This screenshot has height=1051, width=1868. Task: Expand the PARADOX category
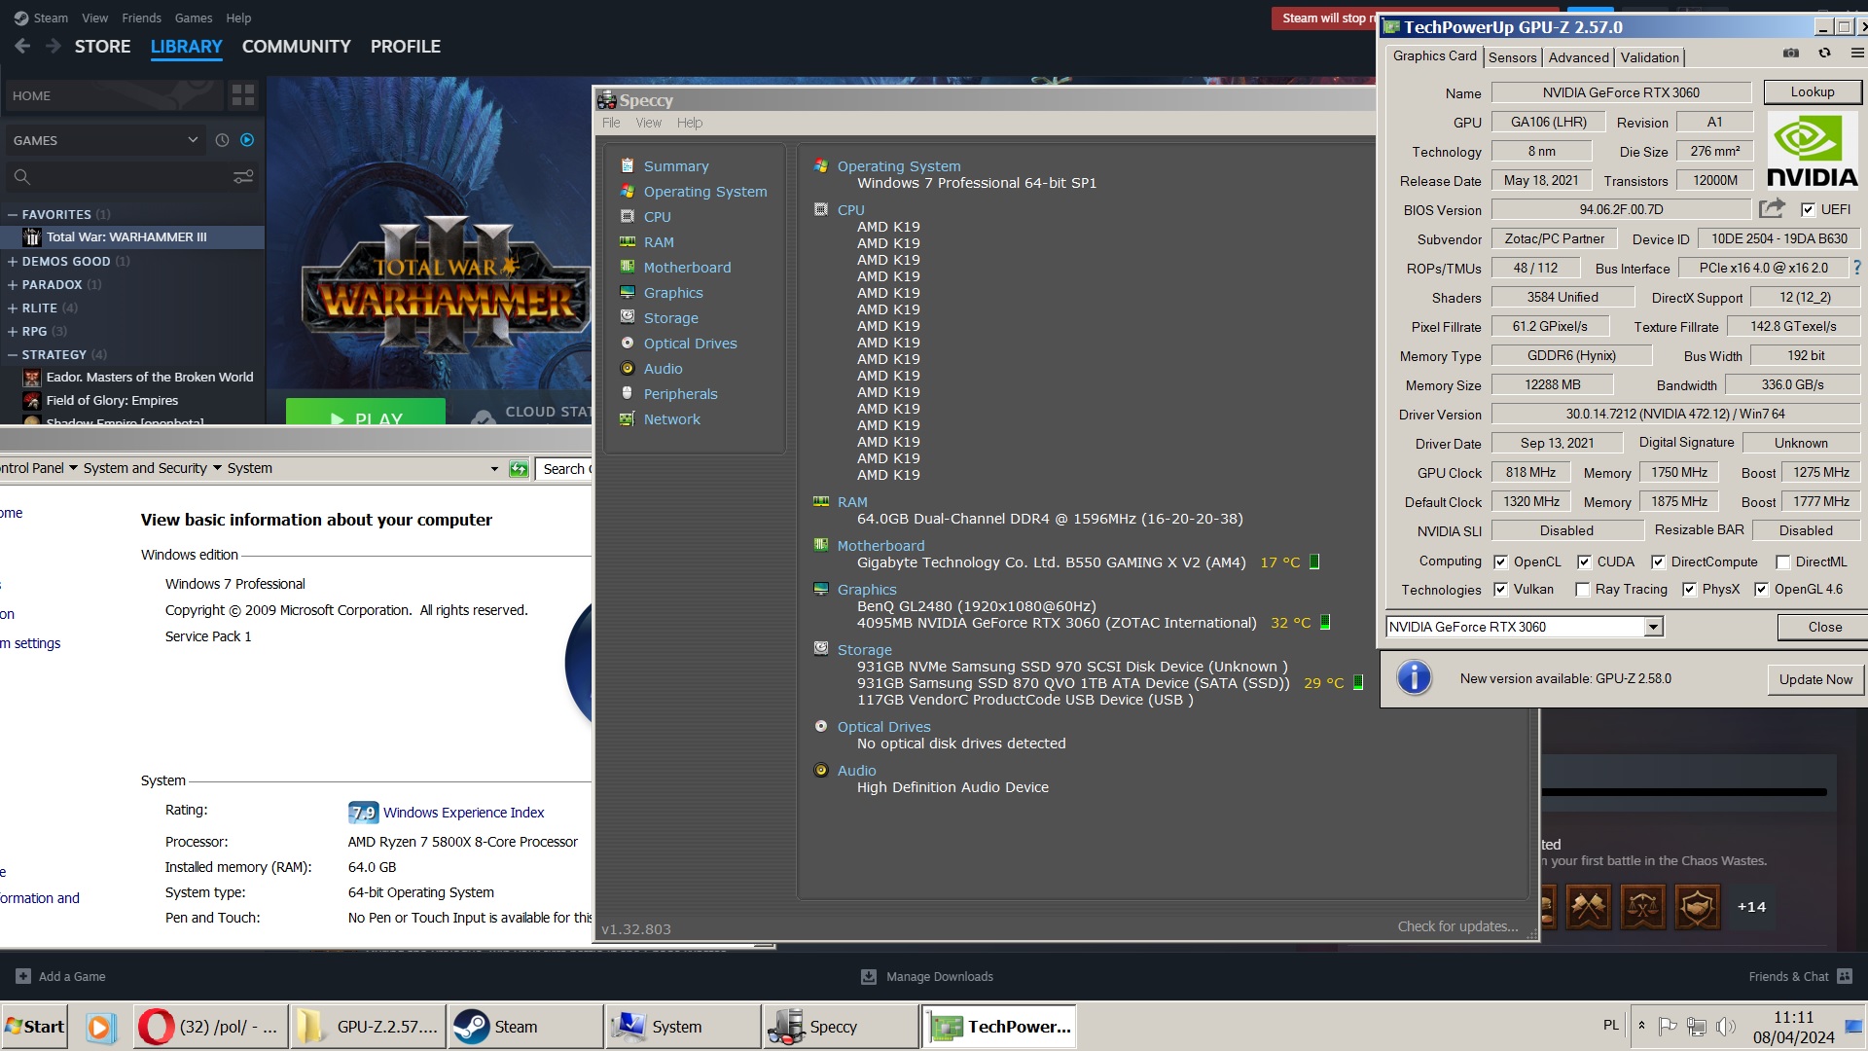click(13, 284)
